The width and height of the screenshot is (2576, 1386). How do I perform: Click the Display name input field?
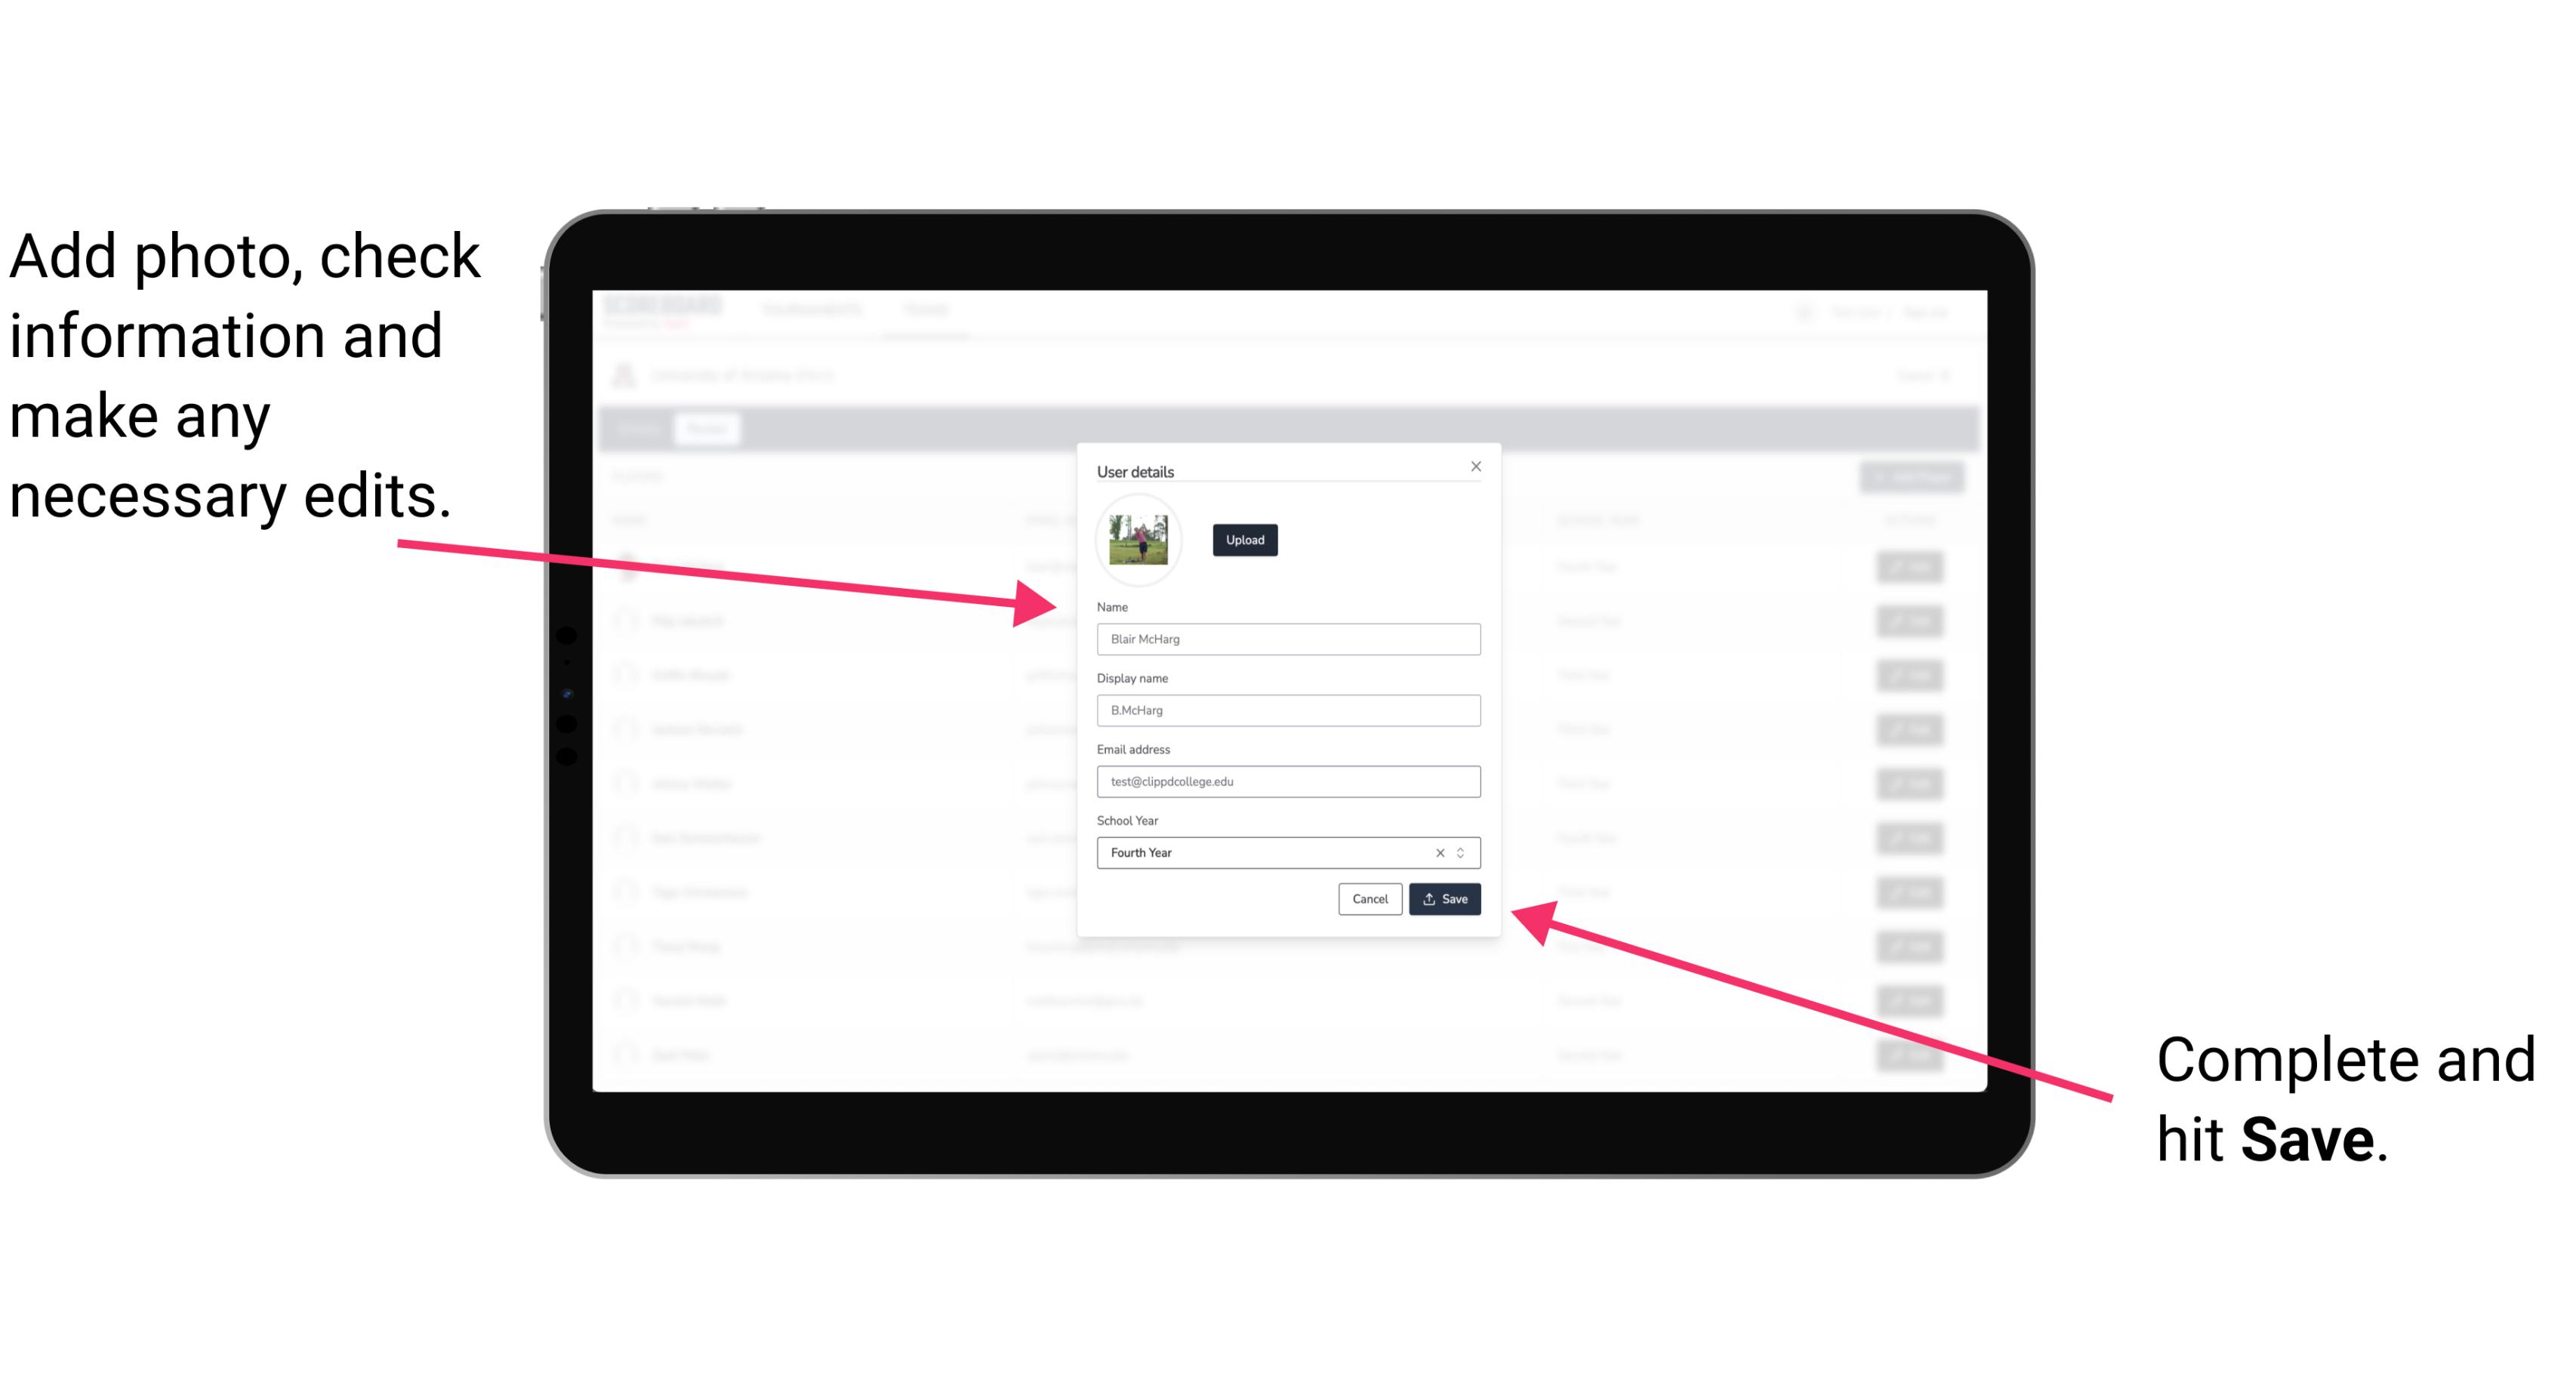click(x=1287, y=710)
